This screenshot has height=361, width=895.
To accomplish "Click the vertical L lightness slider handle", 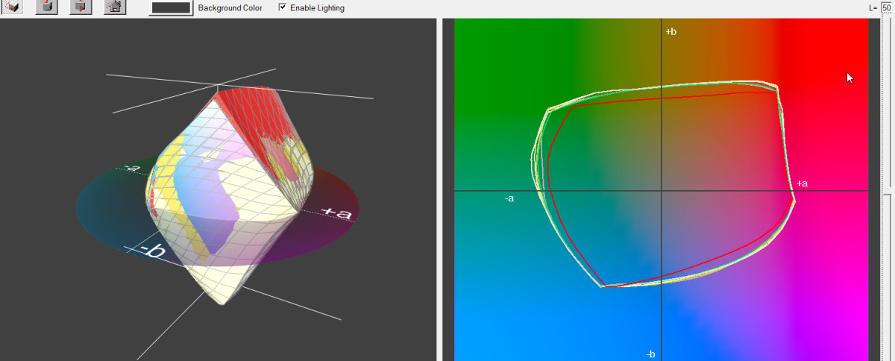I will click(x=886, y=191).
